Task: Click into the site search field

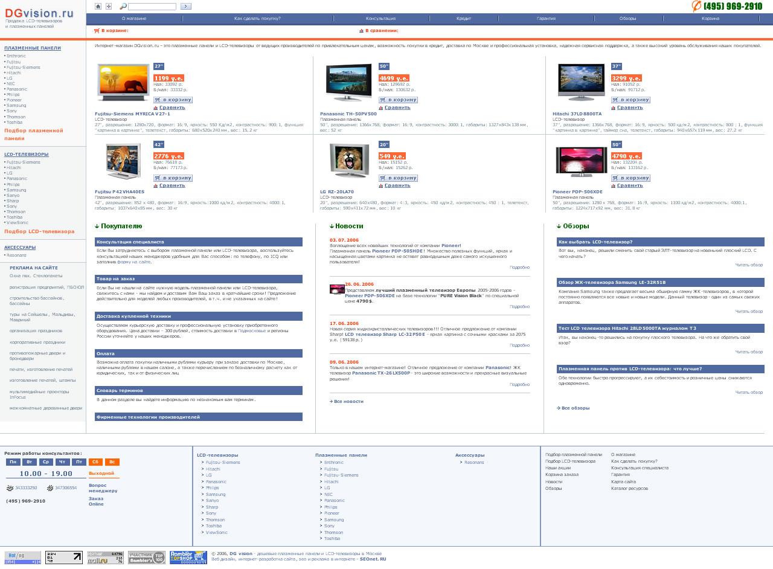Action: point(152,6)
